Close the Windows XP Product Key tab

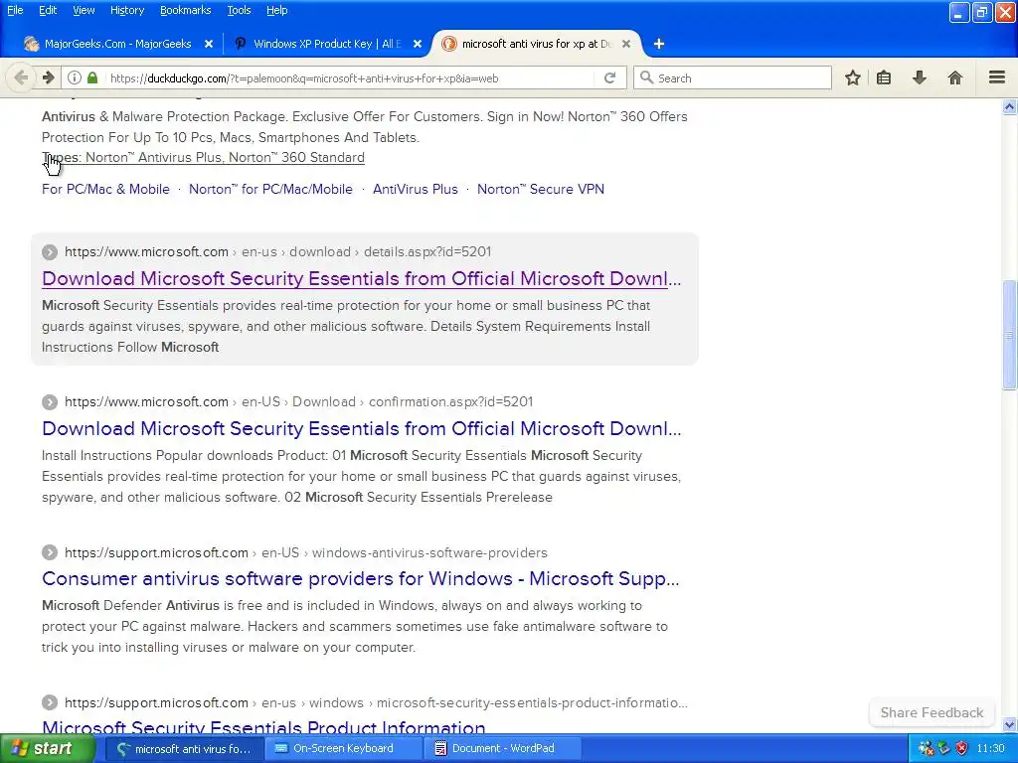(x=418, y=44)
